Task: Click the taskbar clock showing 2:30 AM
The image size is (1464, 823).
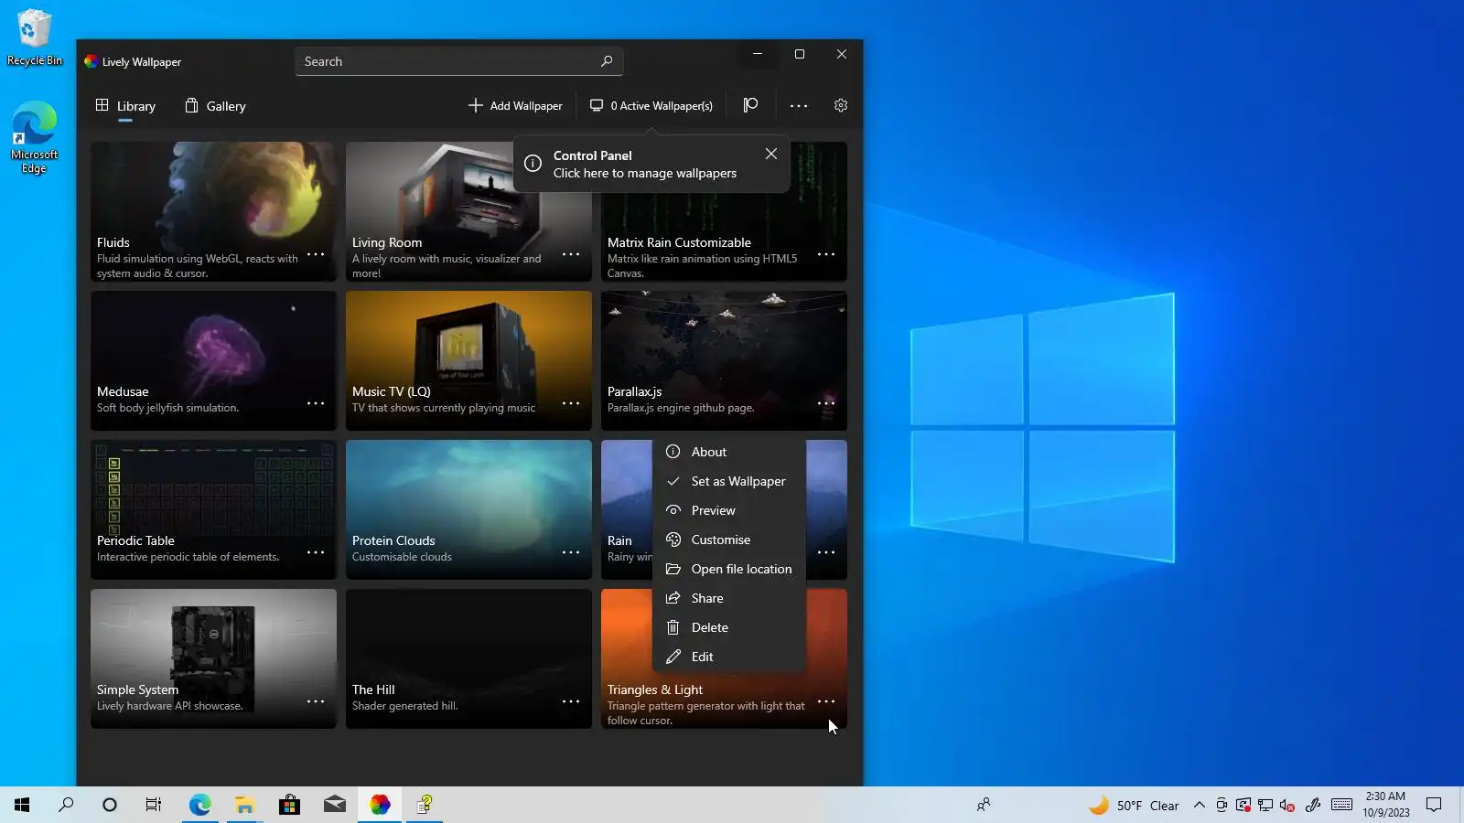Action: coord(1385,805)
